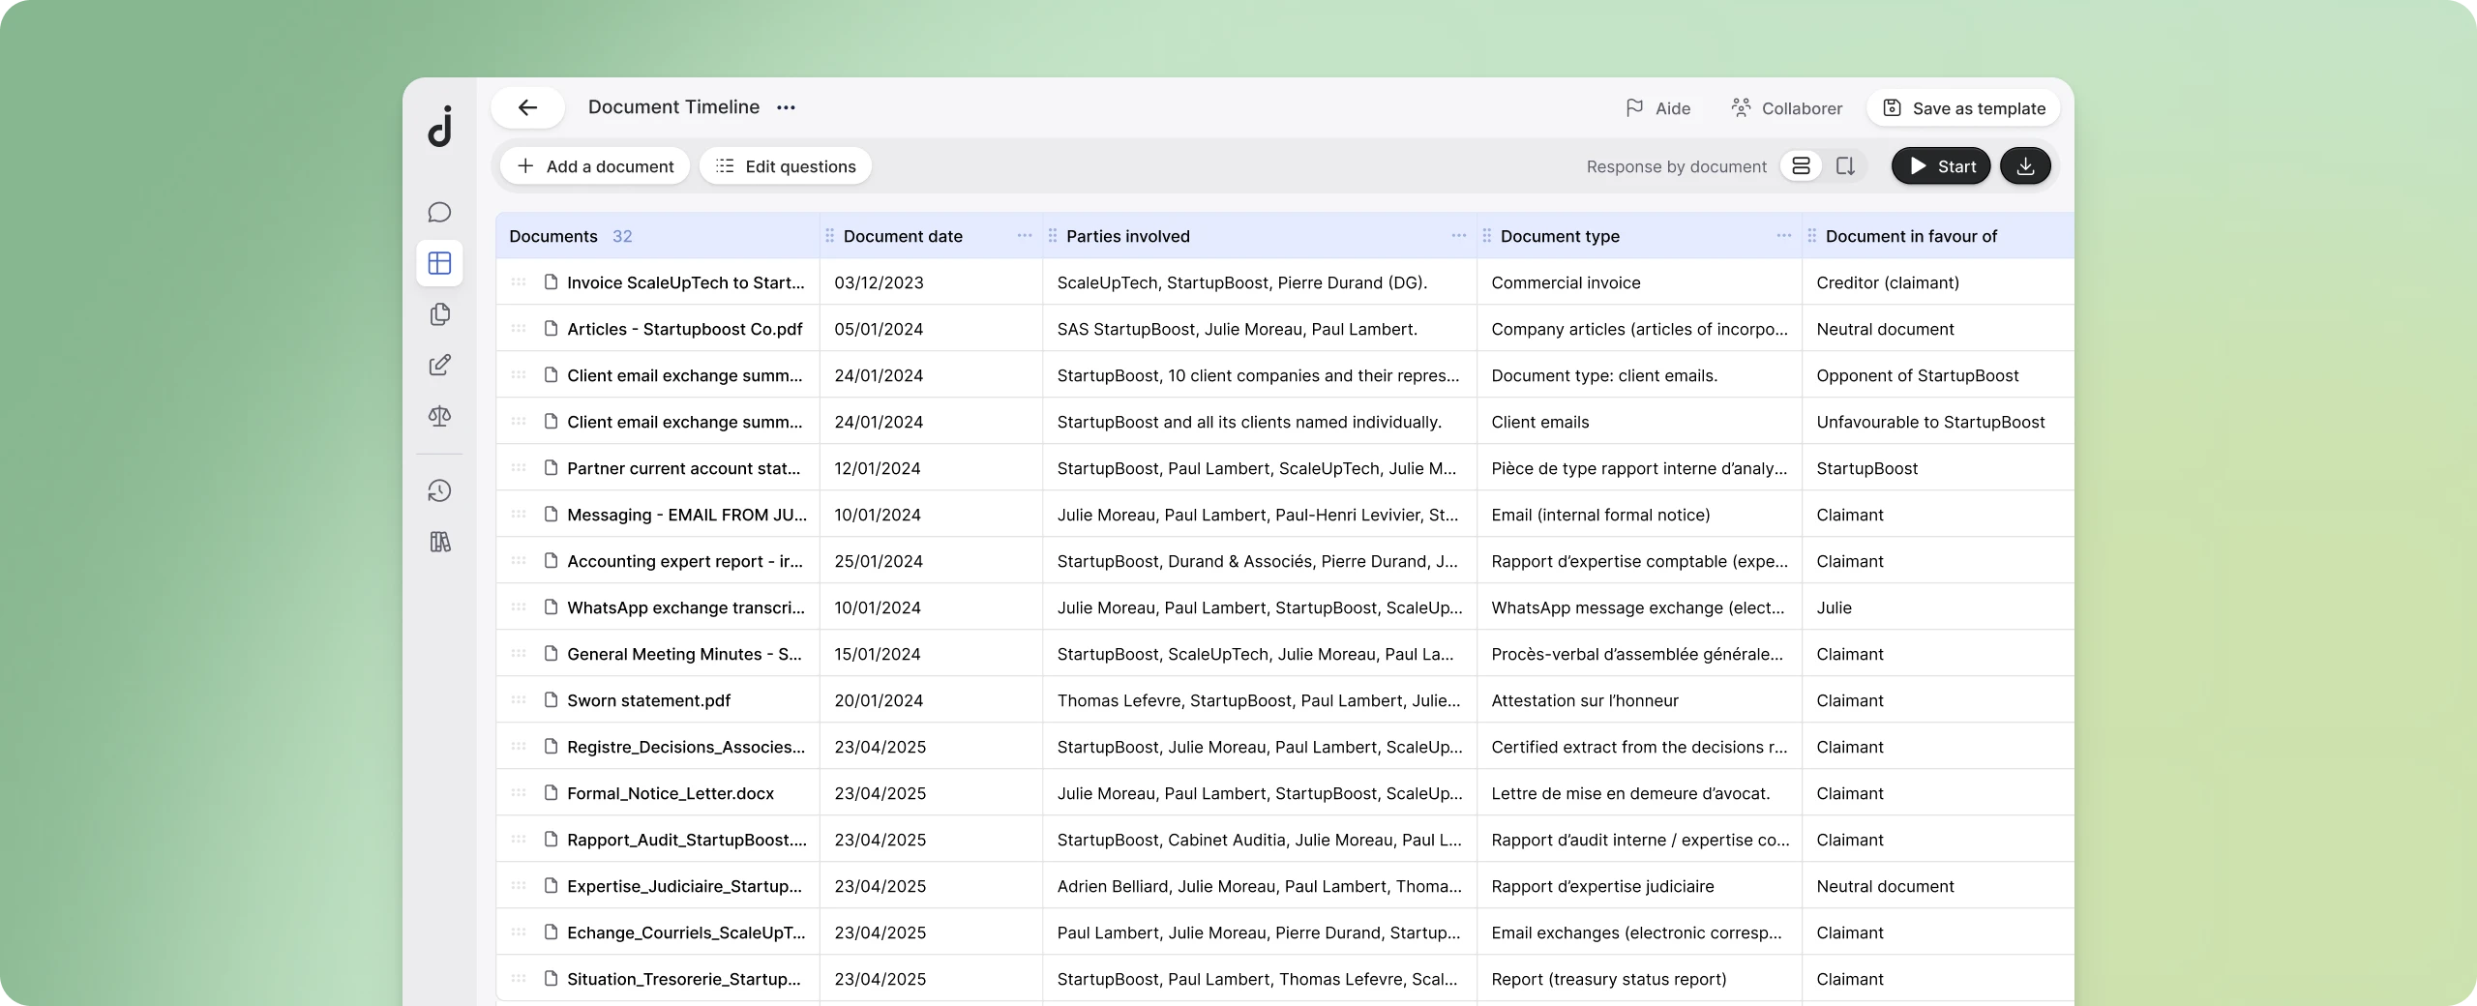
Task: Click file icon of Registre_Decisions_Associes row
Action: pyautogui.click(x=551, y=747)
